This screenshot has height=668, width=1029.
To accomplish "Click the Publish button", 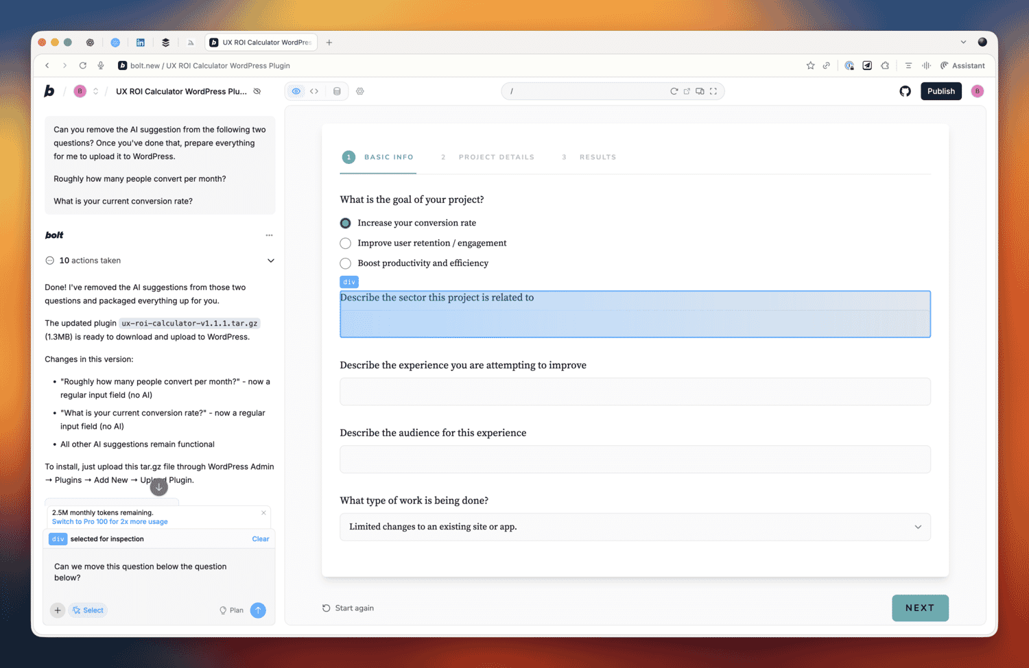I will (941, 91).
